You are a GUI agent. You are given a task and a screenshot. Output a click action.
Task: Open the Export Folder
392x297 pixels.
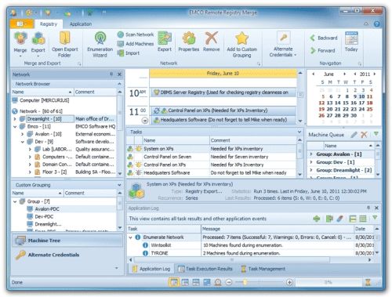click(64, 44)
